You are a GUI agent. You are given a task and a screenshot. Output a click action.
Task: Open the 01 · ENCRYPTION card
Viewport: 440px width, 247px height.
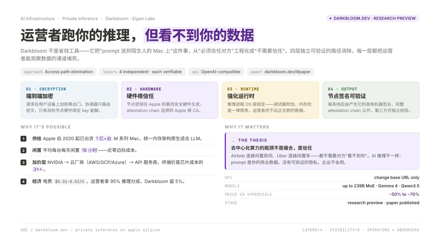69,100
